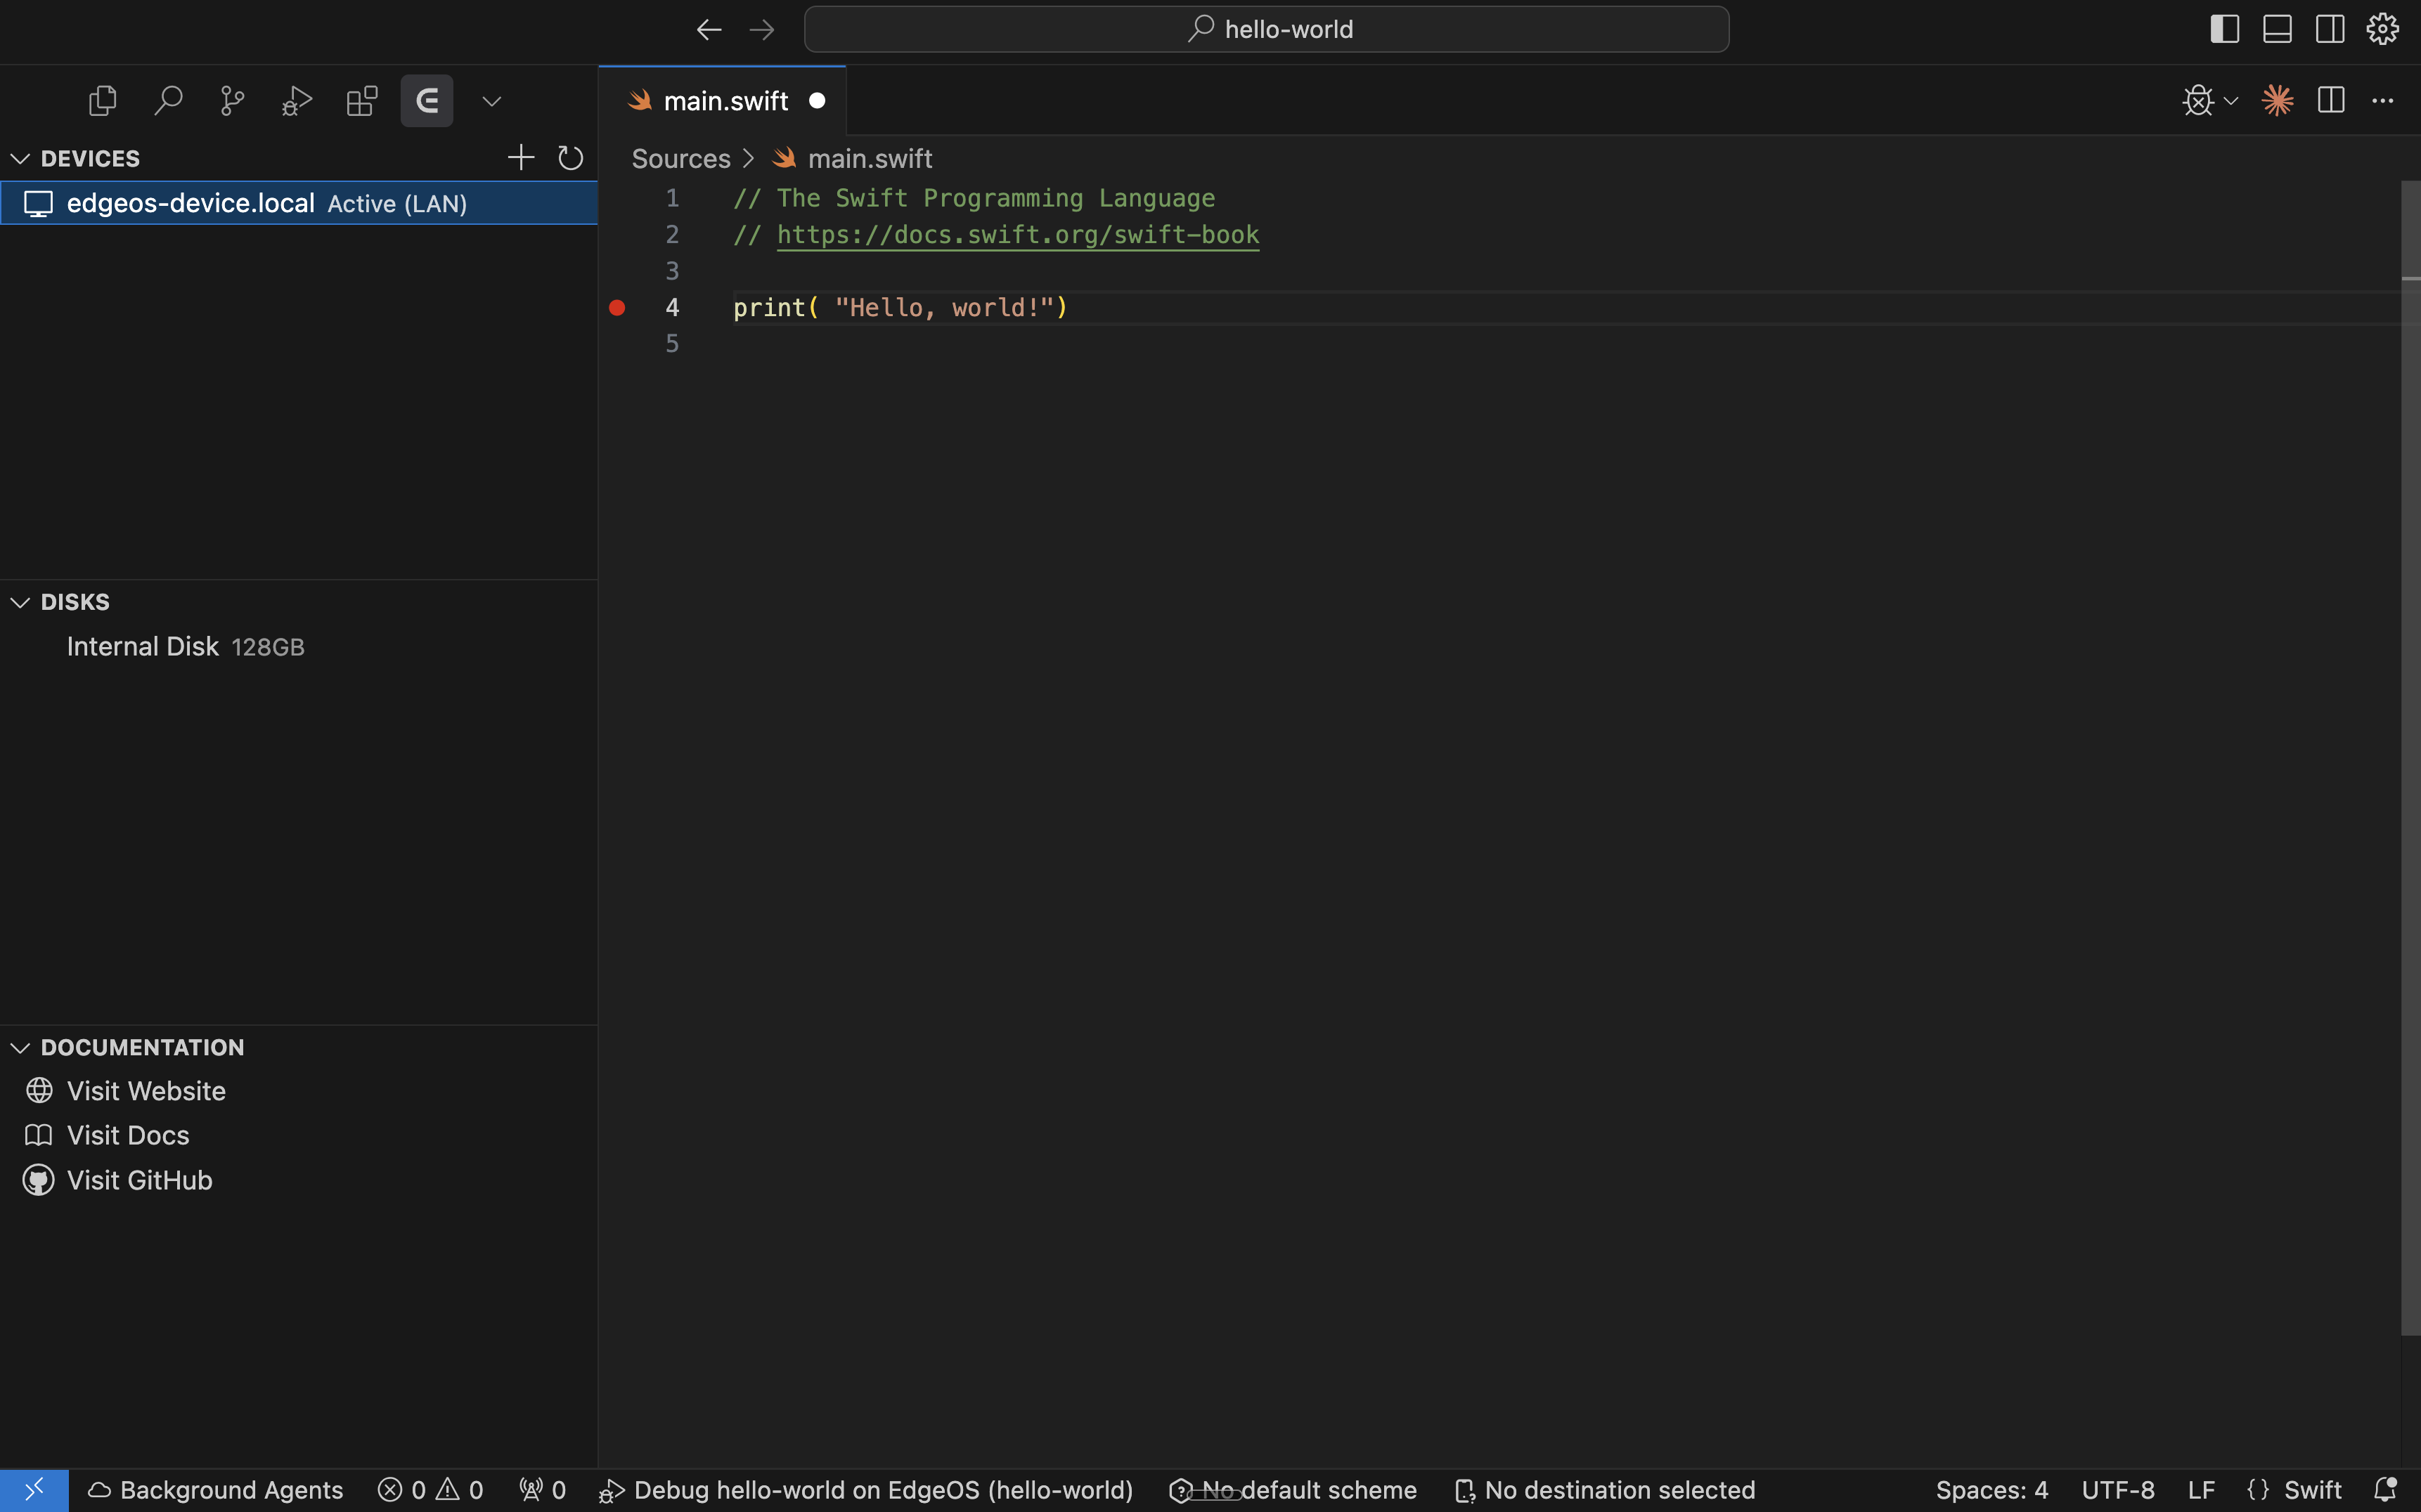Toggle breakpoint on line 4
Image resolution: width=2421 pixels, height=1512 pixels.
pos(617,308)
